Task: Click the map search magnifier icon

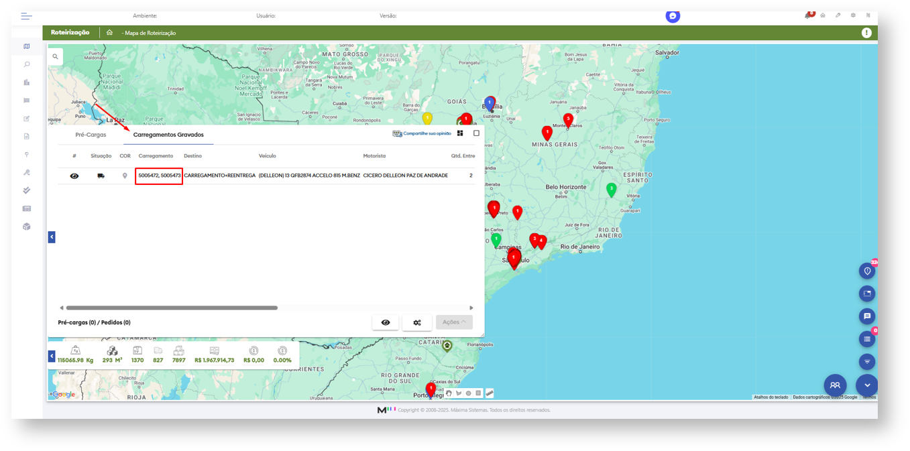Action: click(x=55, y=57)
